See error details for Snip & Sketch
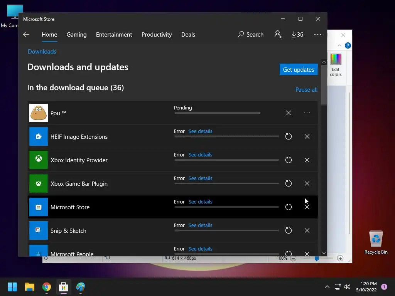Image resolution: width=395 pixels, height=296 pixels. (200, 225)
